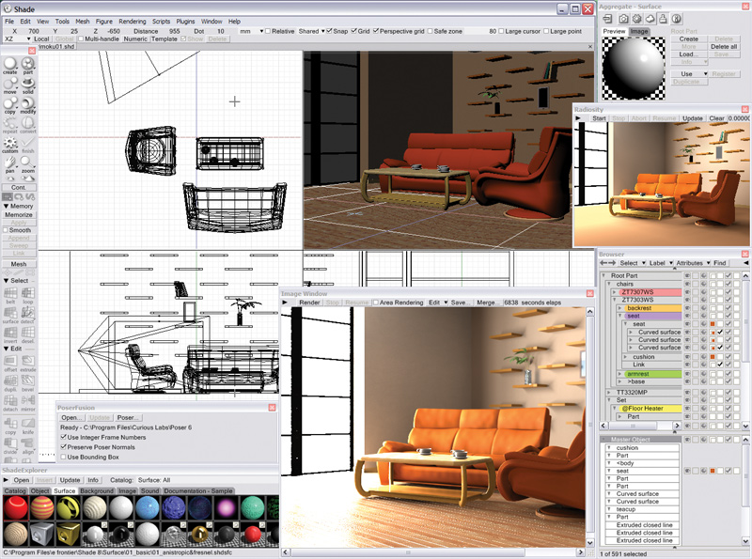Click the align tool icon
This screenshot has width=752, height=559.
click(x=28, y=445)
